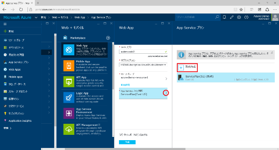The height and width of the screenshot is (150, 279).
Task: Open help question mark icon
Action: (x=246, y=17)
